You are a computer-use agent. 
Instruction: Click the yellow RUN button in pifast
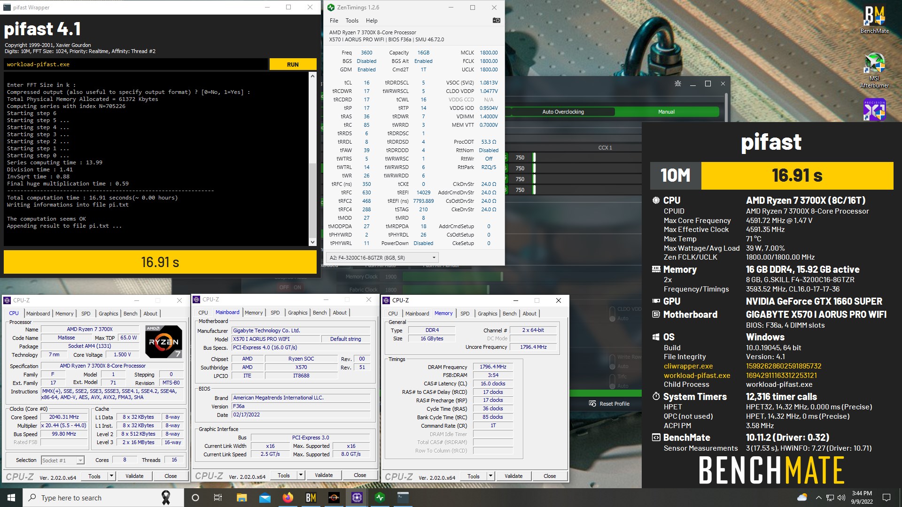click(293, 64)
